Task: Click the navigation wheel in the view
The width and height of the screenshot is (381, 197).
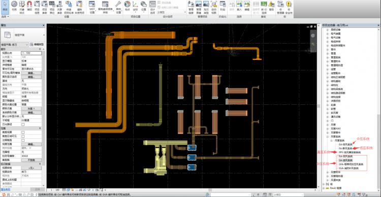Action: (x=313, y=35)
